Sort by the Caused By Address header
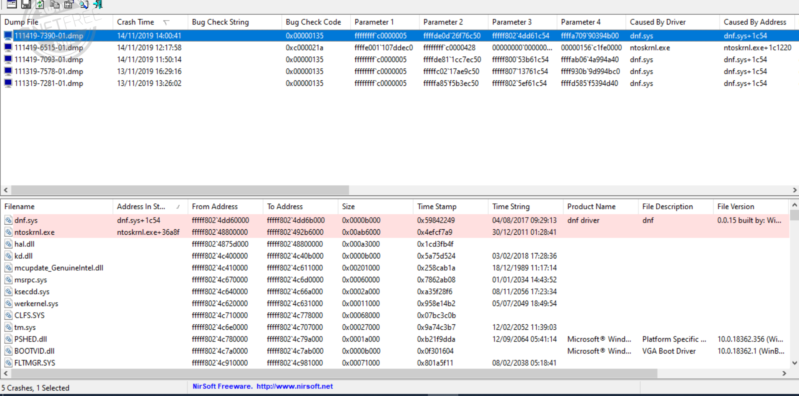799x396 pixels. (x=757, y=22)
